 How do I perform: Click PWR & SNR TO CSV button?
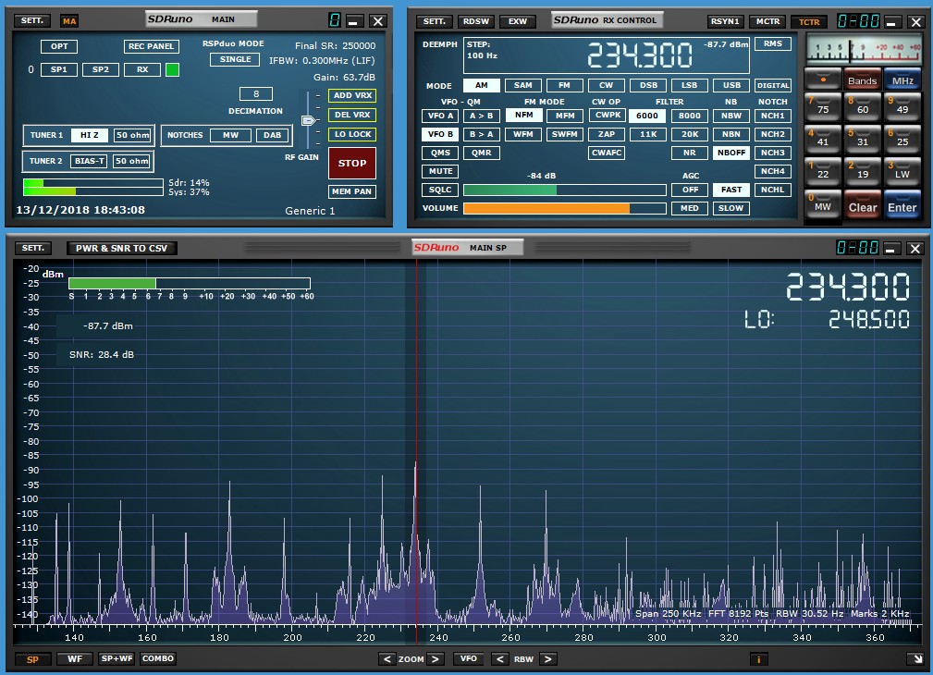[x=121, y=248]
